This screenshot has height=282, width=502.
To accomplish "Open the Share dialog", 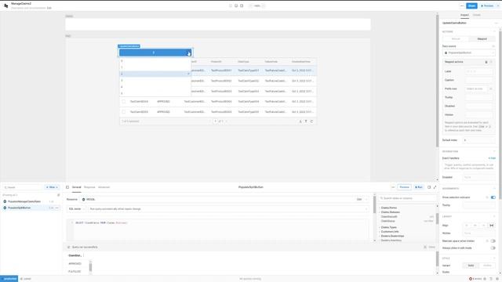I will click(x=471, y=5).
